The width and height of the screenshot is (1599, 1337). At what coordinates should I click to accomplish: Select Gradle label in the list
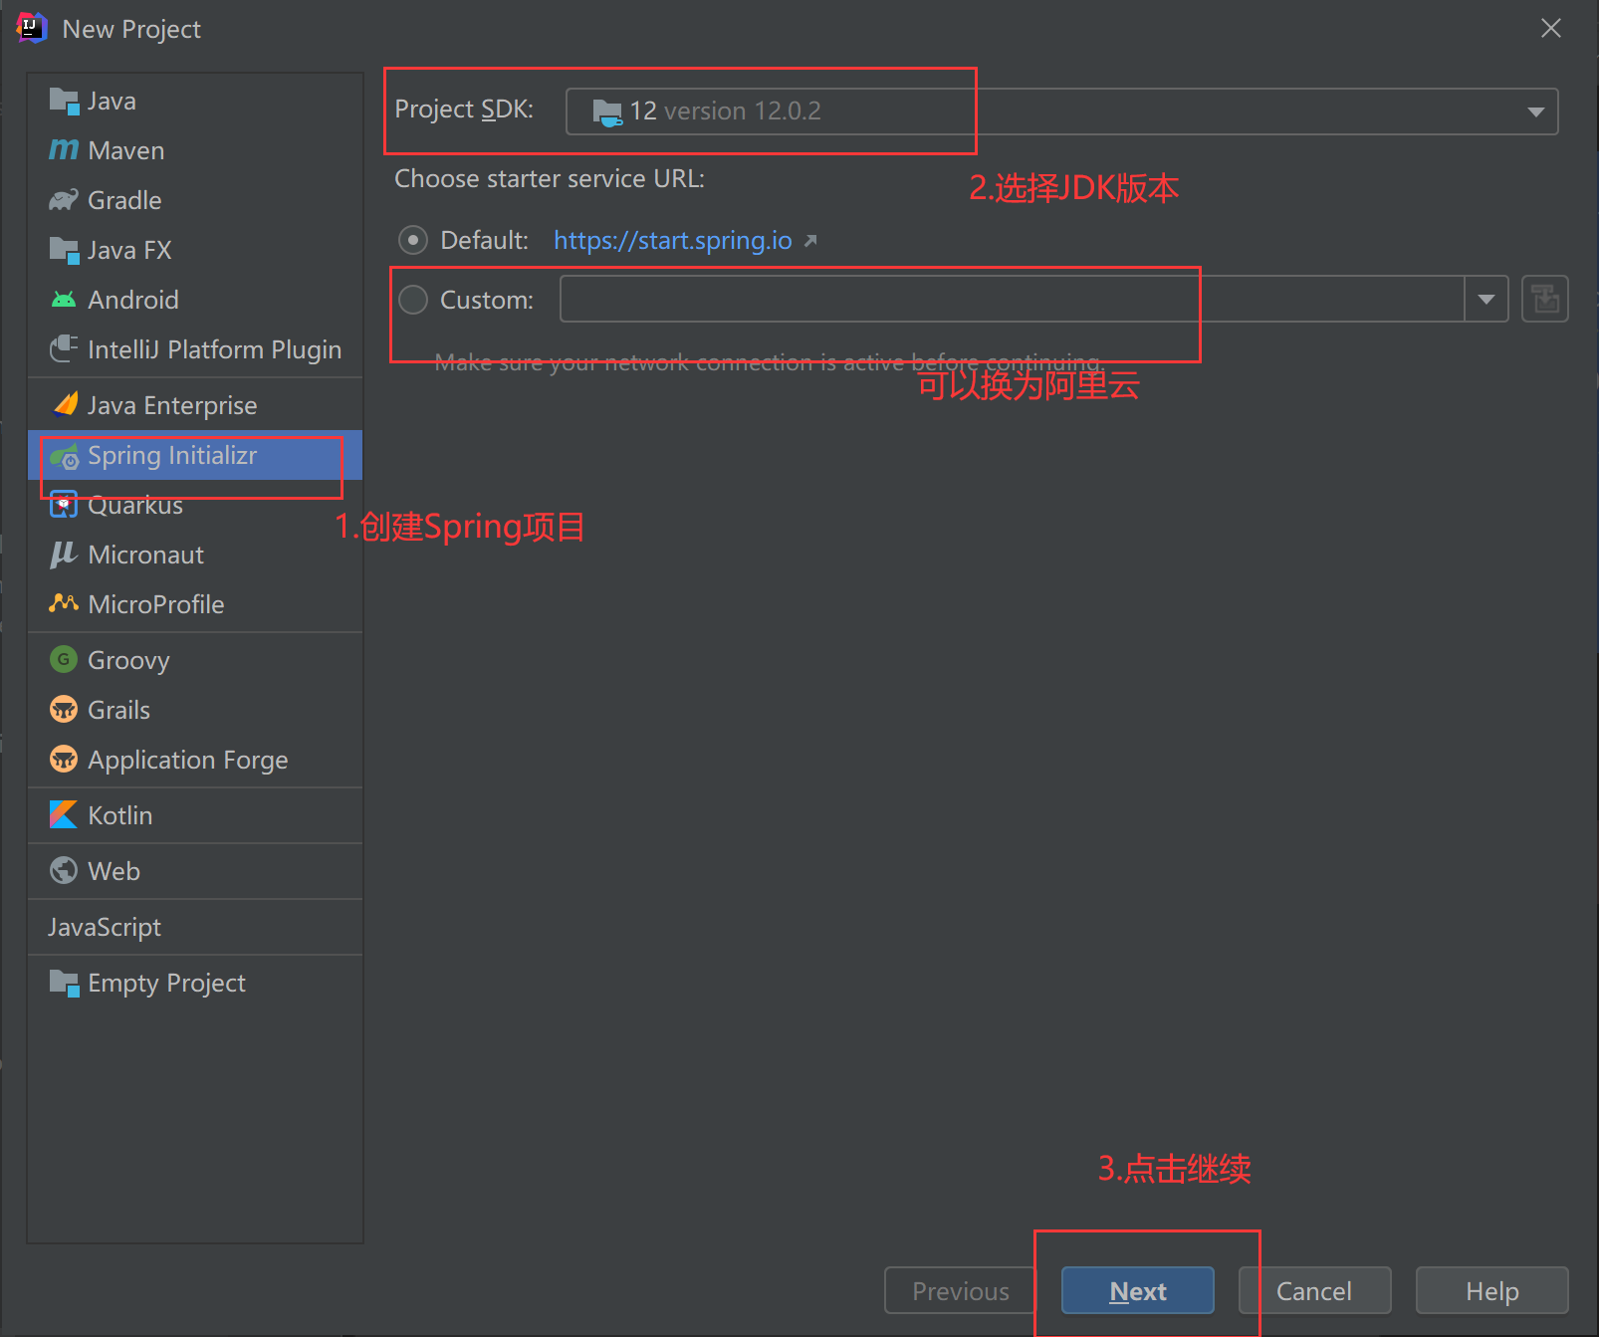[124, 200]
